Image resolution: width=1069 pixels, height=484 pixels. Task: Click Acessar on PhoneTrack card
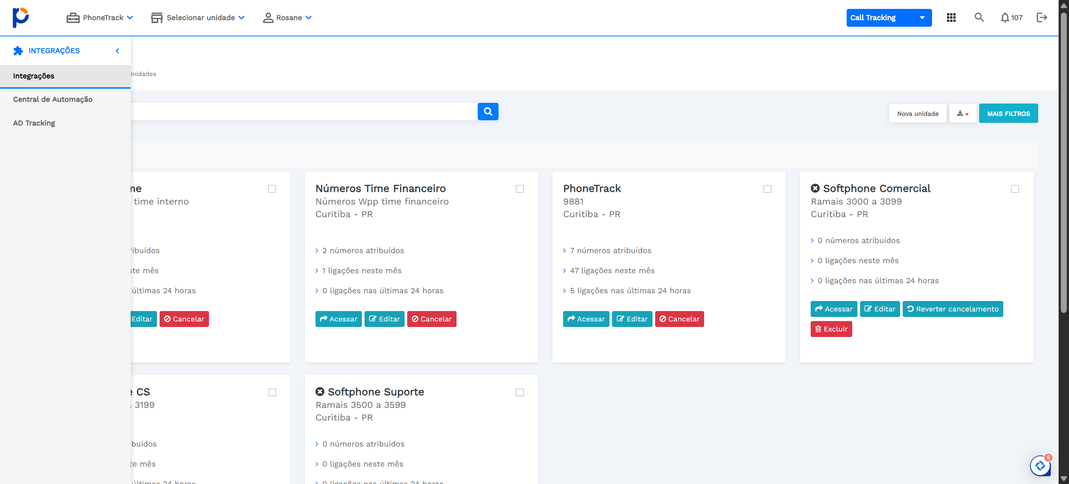(586, 319)
